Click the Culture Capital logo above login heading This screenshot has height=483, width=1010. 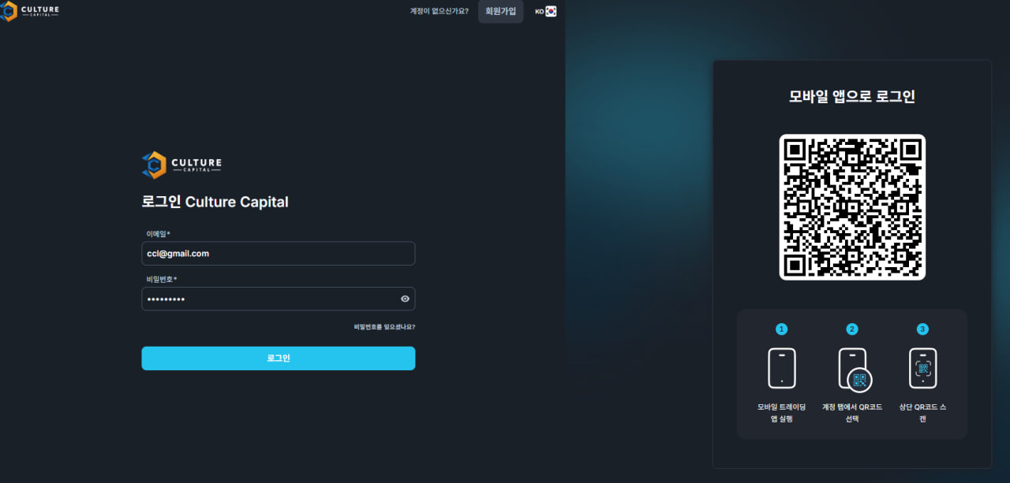point(181,165)
